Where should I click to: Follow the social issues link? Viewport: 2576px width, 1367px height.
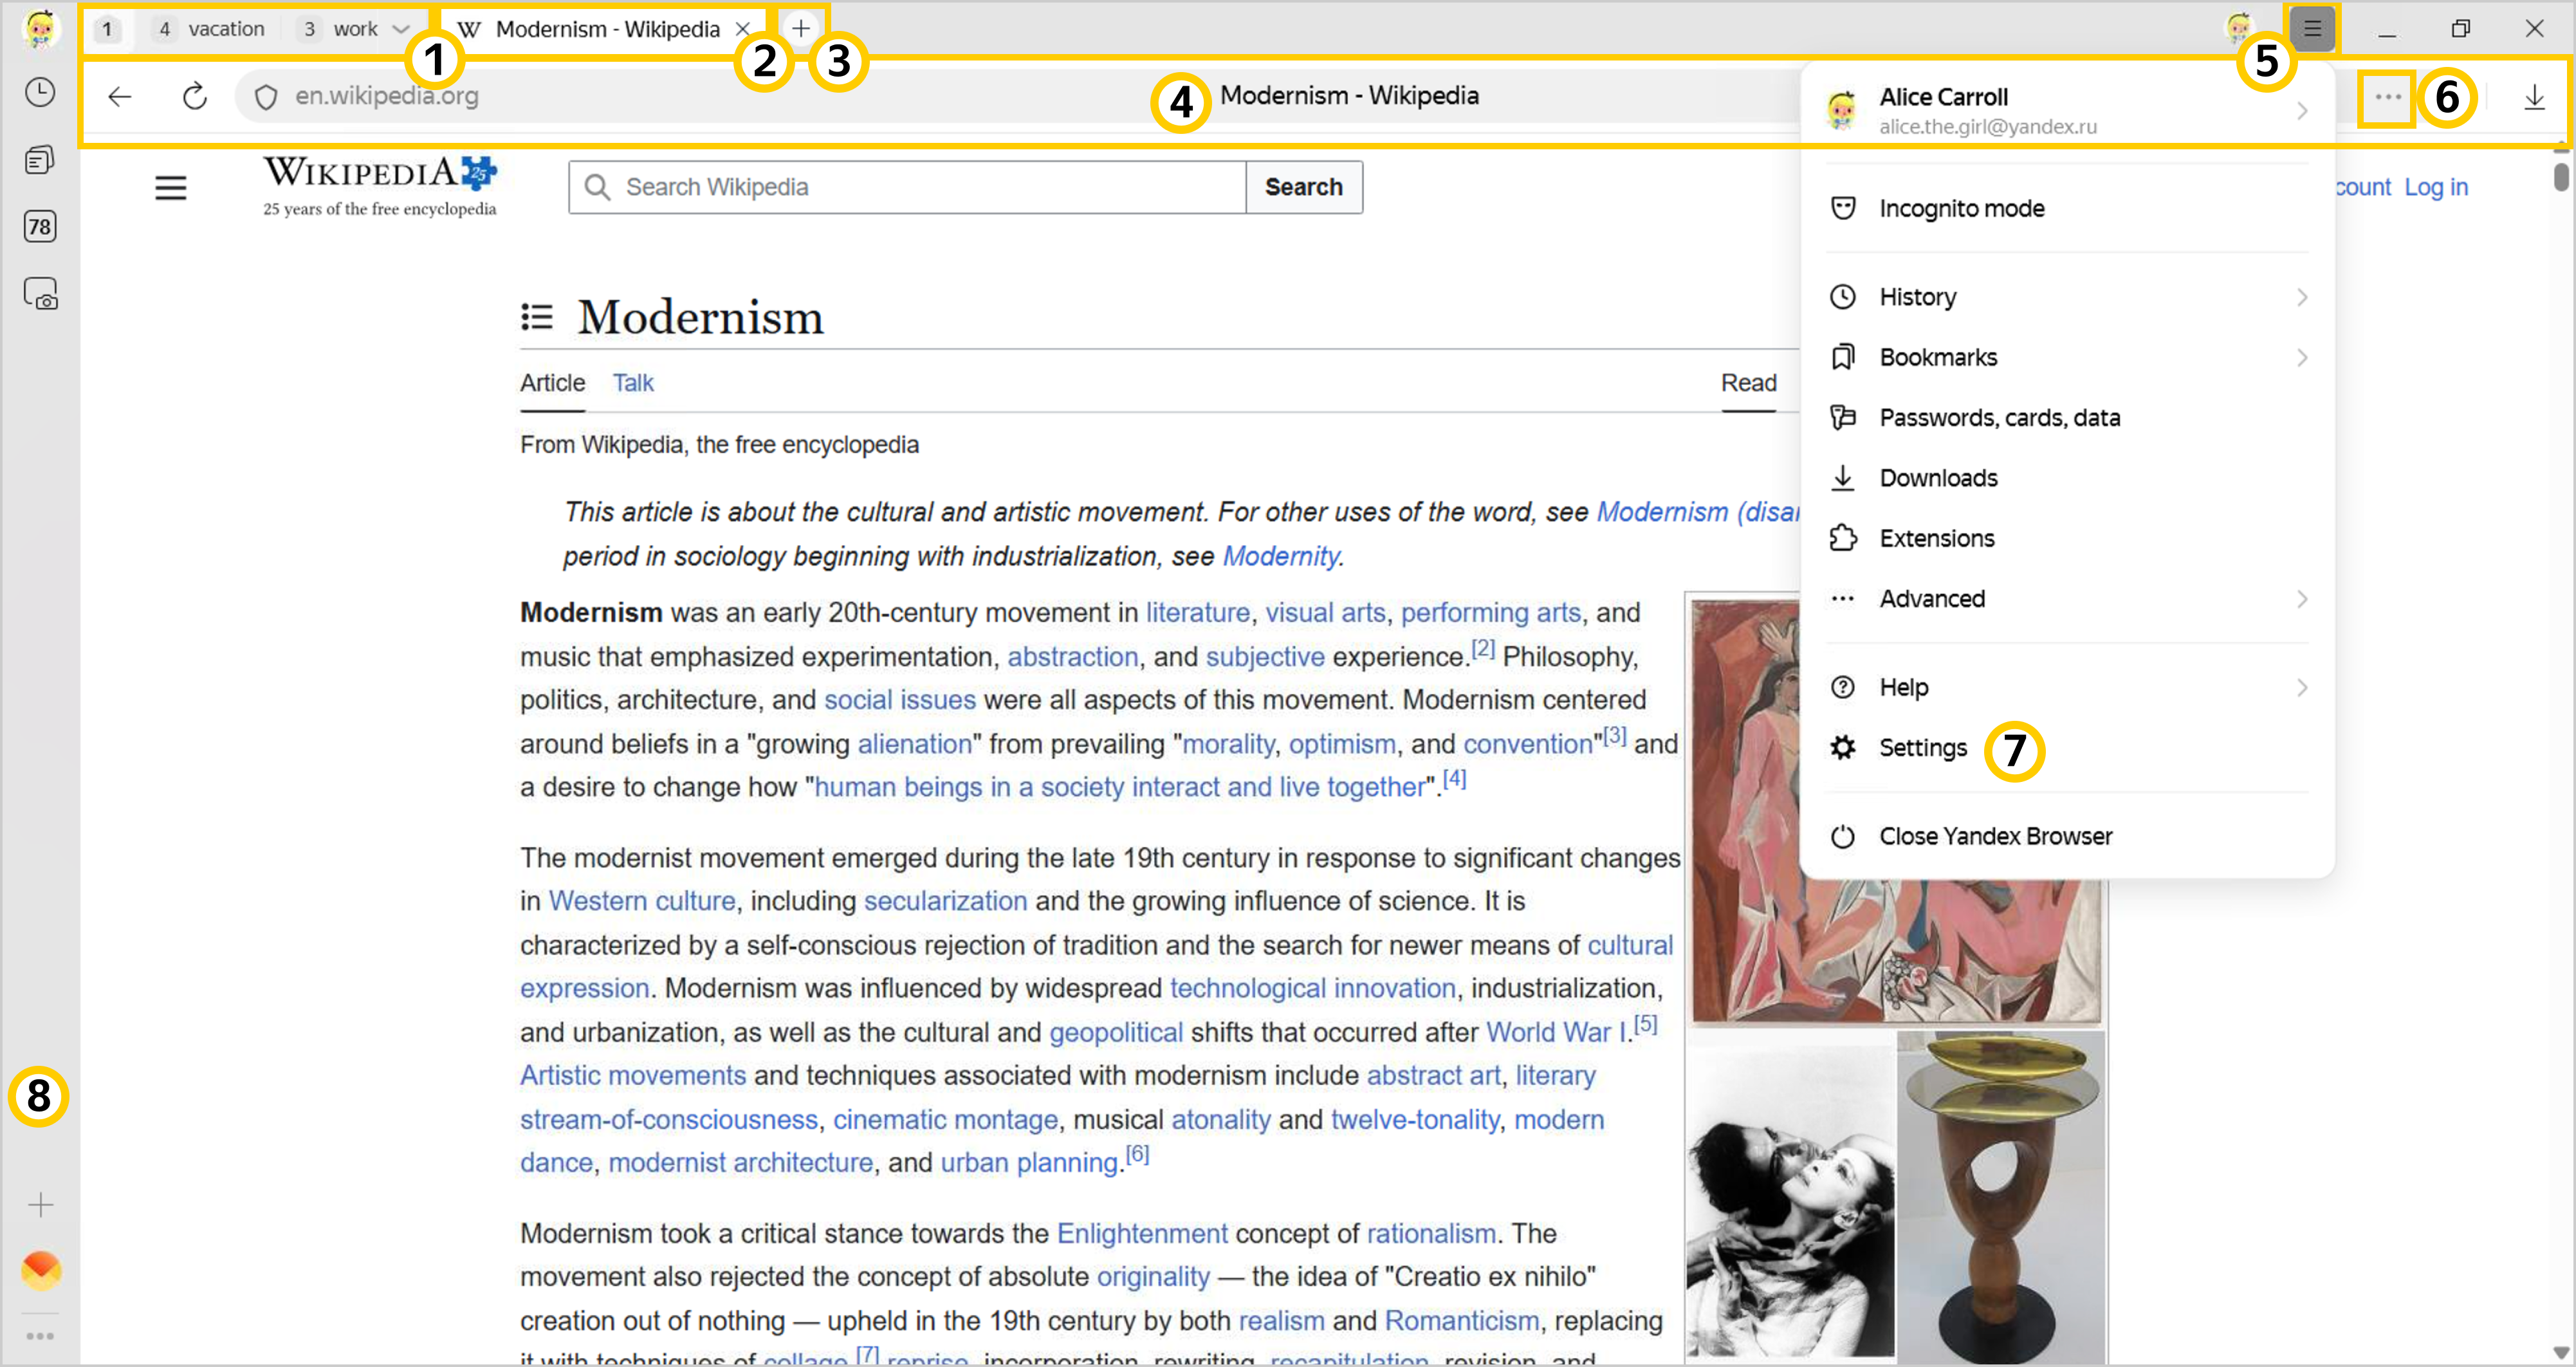pos(899,700)
